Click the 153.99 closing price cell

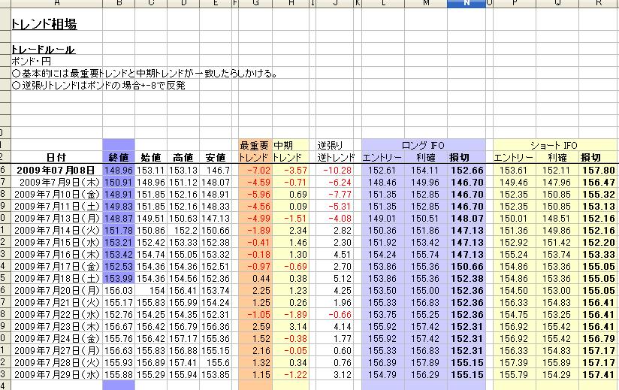click(x=119, y=278)
